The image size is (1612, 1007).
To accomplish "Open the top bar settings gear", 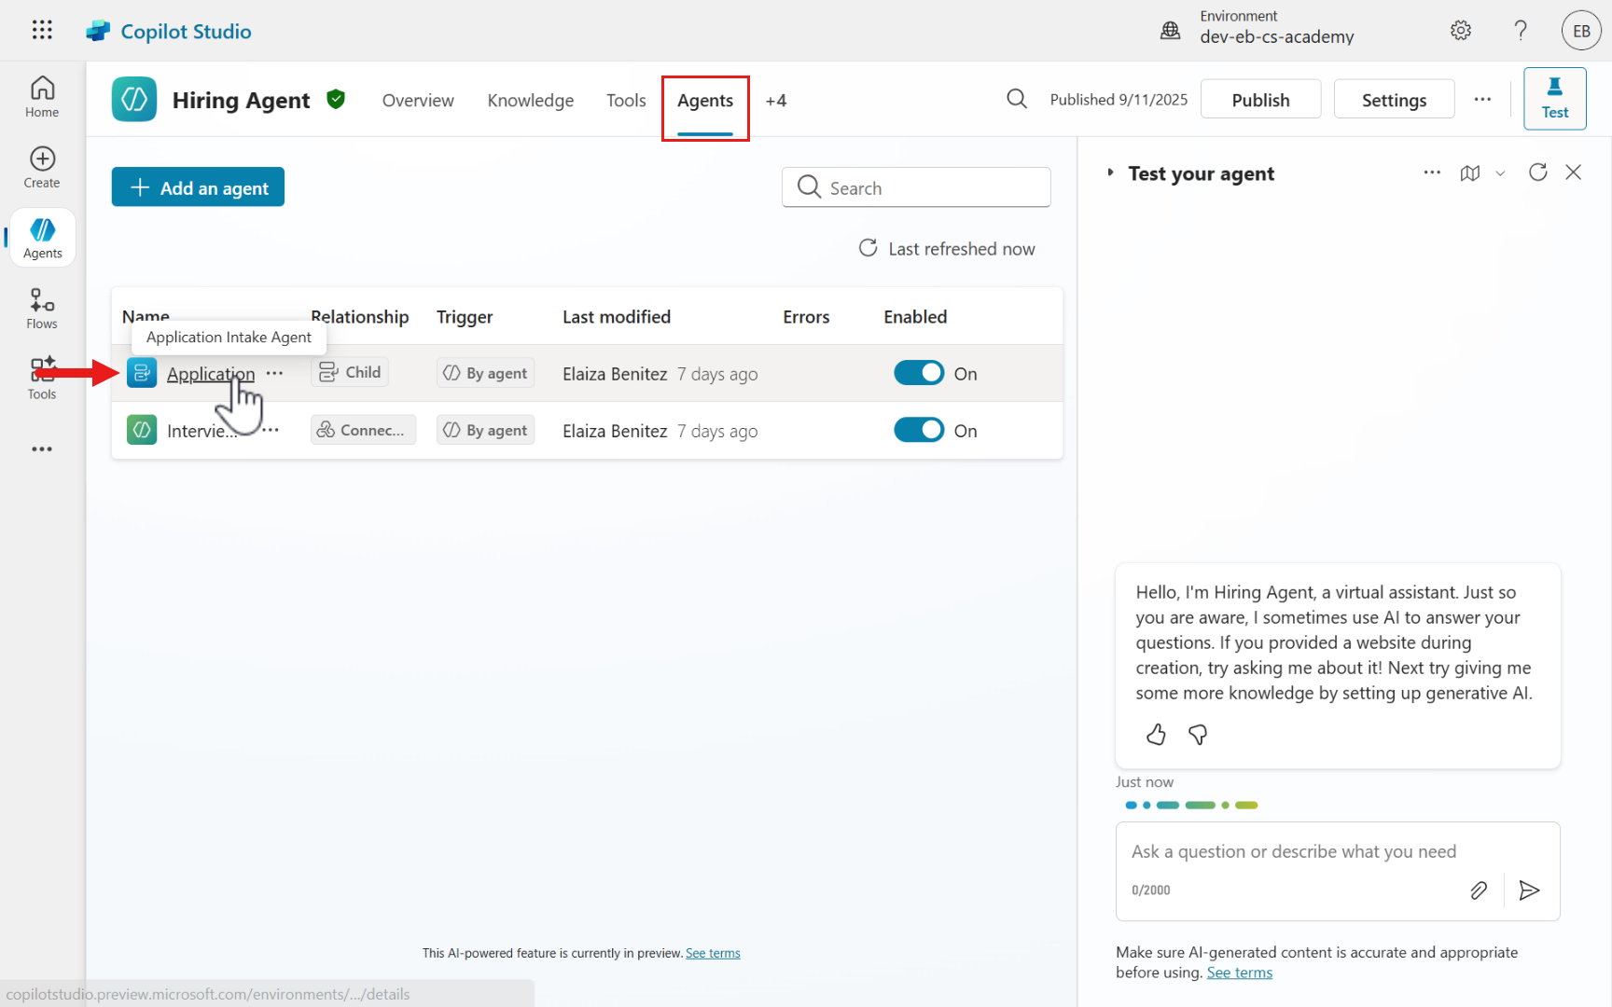I will pyautogui.click(x=1461, y=31).
